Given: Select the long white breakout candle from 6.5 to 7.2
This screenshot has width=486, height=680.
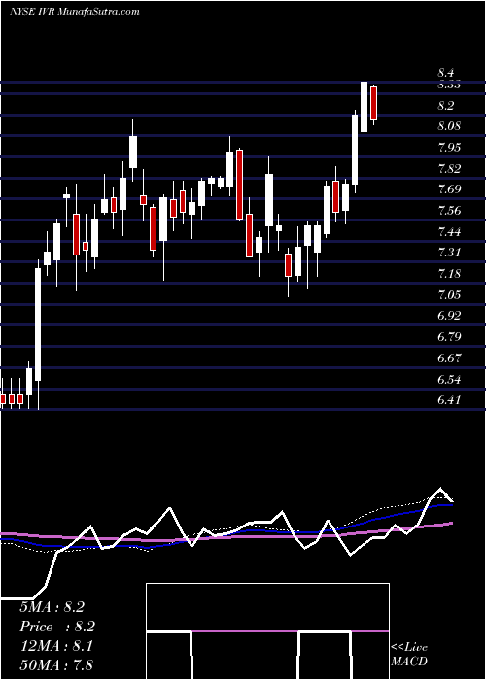Looking at the screenshot, I should [x=38, y=334].
